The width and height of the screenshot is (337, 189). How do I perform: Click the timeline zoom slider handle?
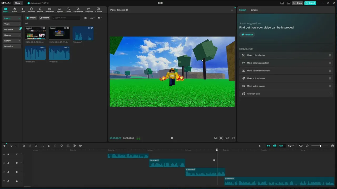pos(320,146)
